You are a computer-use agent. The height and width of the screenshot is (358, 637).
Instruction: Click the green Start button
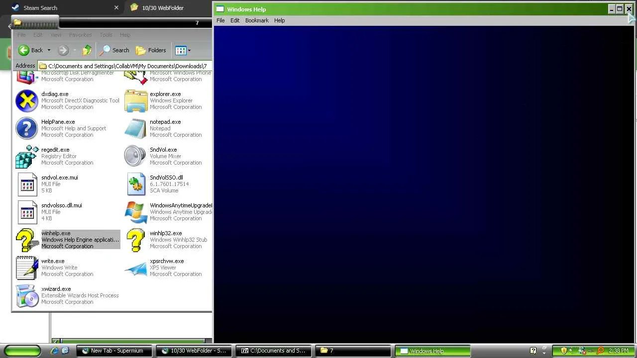click(x=22, y=351)
